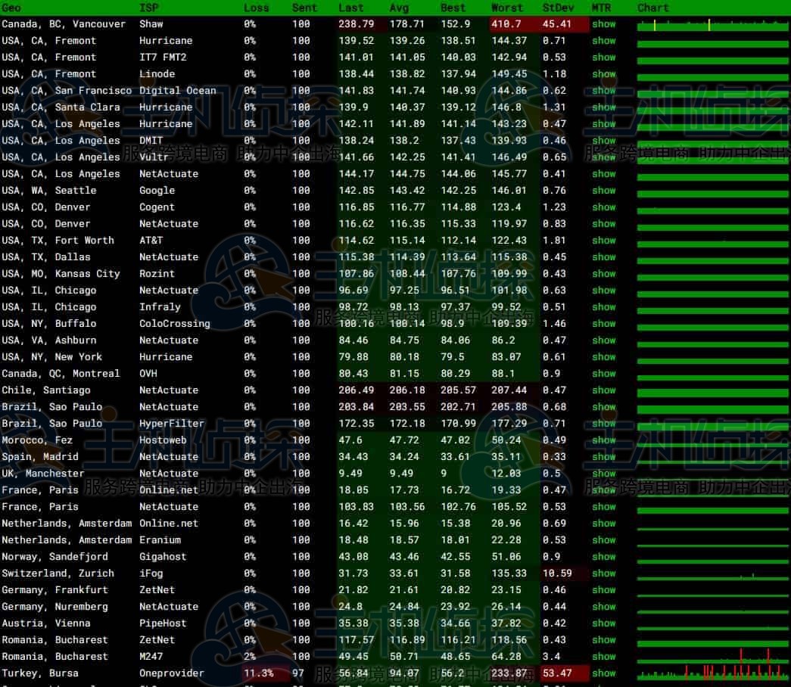The image size is (791, 687).
Task: Open show link for Kansas City Rozint
Action: tap(603, 274)
